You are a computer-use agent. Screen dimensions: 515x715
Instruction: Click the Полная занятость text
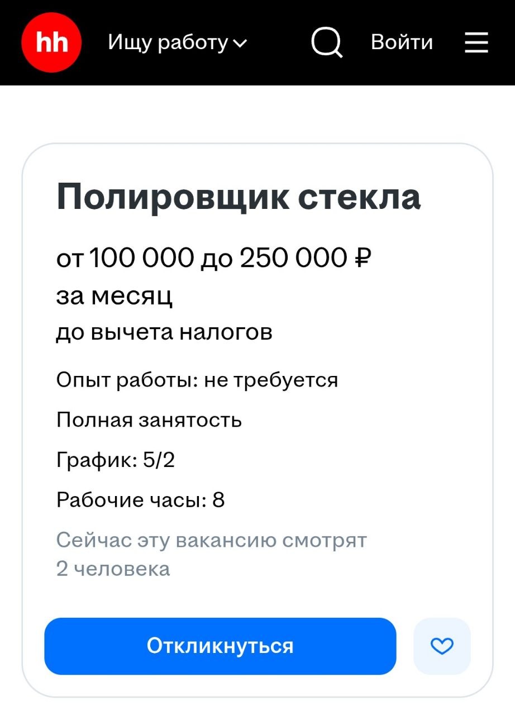(x=149, y=421)
